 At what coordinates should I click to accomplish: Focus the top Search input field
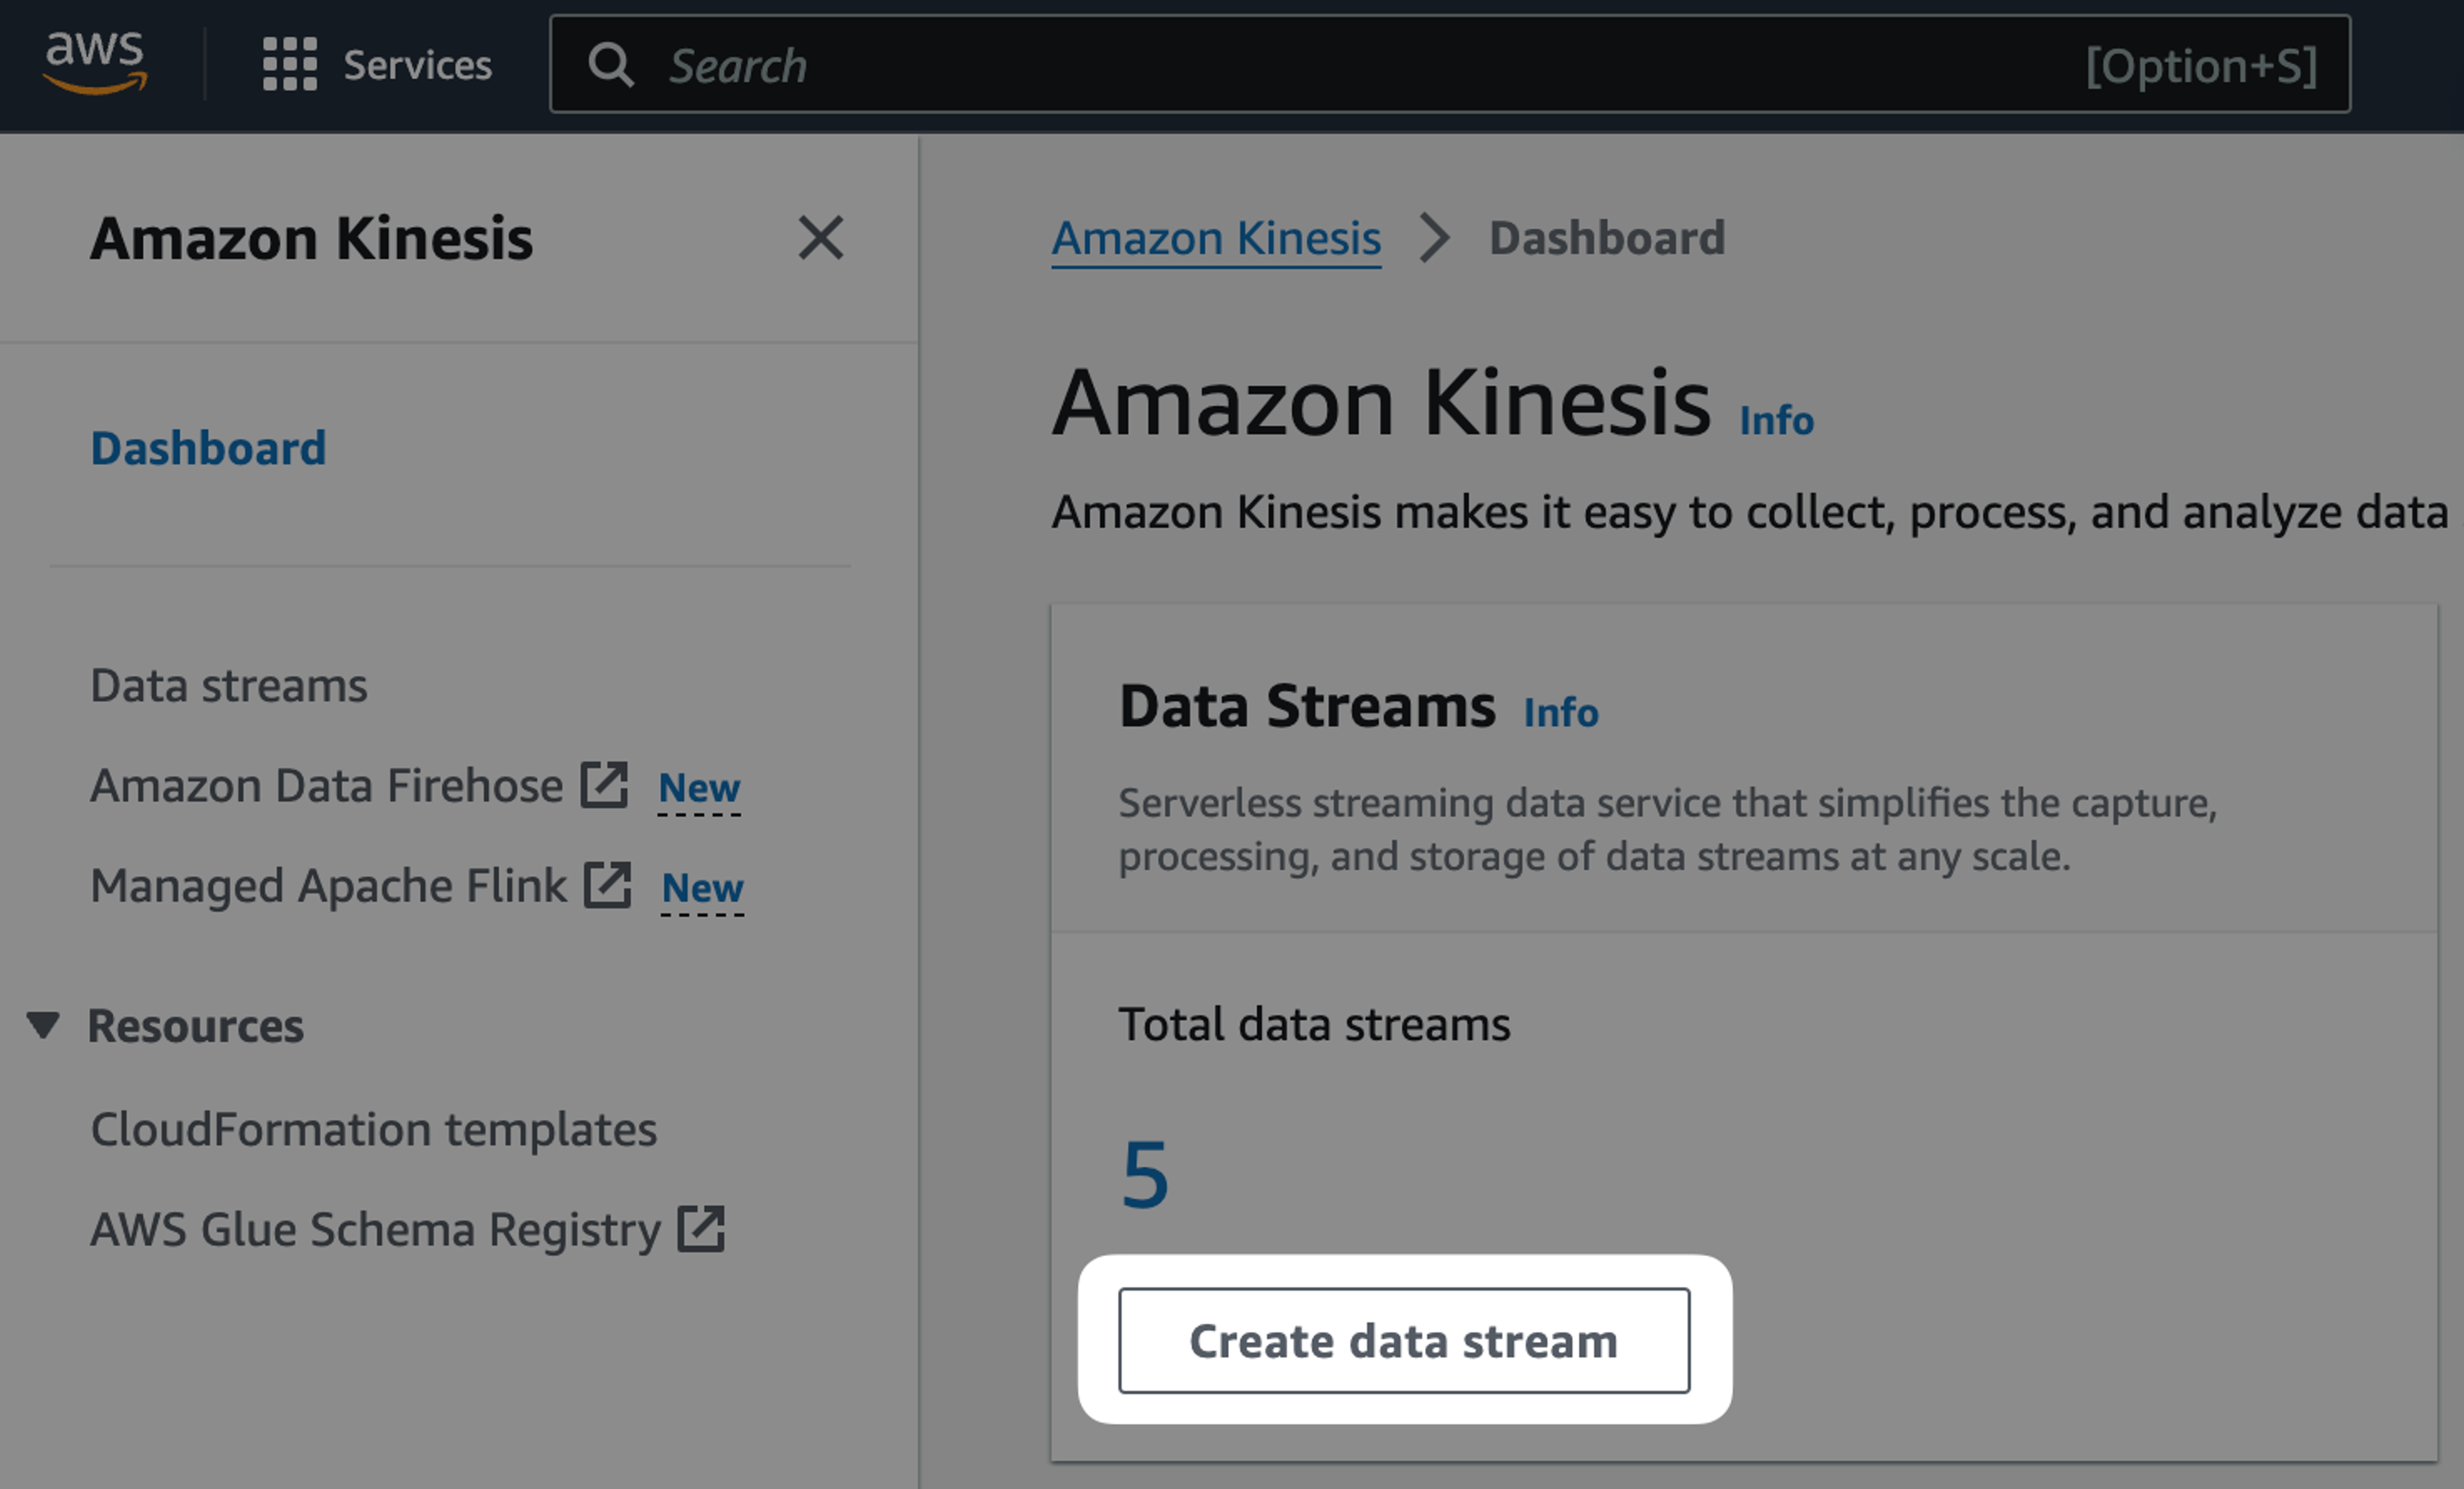[1450, 64]
